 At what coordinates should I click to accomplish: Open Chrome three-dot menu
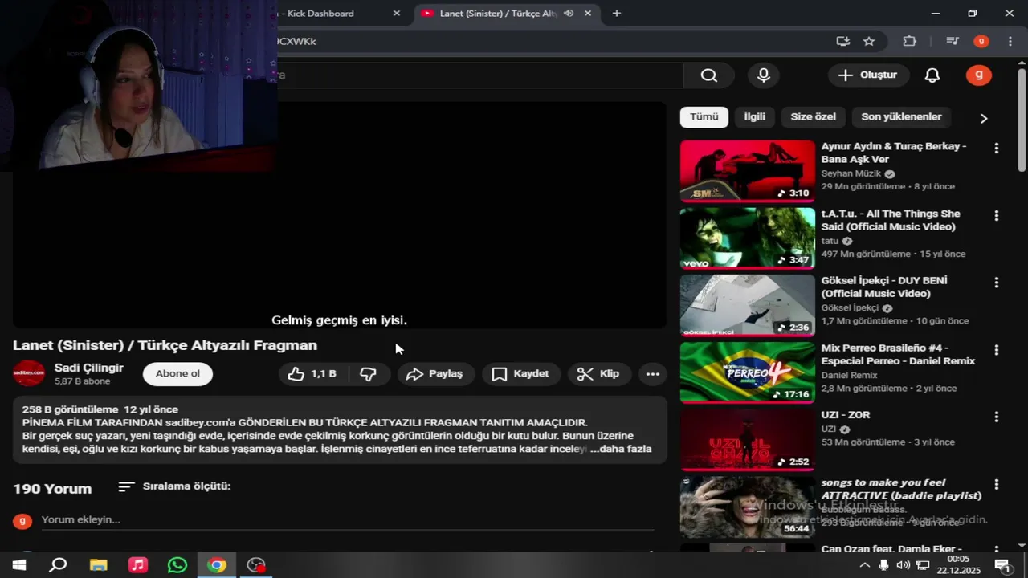(x=1010, y=41)
